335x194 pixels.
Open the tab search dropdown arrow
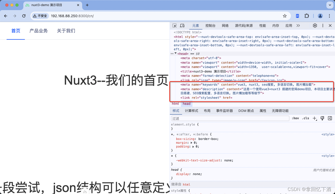[329, 5]
